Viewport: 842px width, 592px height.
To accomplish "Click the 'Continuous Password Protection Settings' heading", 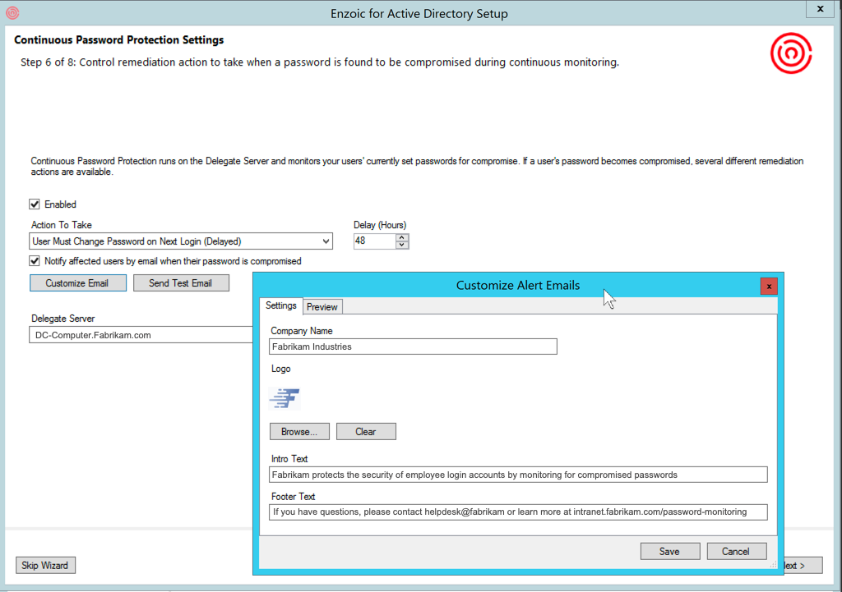I will tap(118, 39).
